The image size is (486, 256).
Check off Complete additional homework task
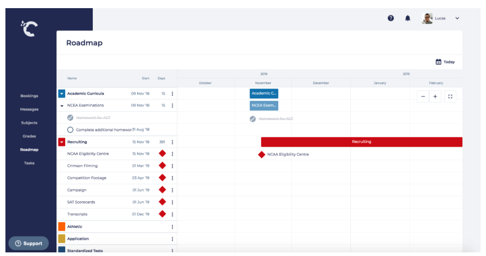point(70,130)
